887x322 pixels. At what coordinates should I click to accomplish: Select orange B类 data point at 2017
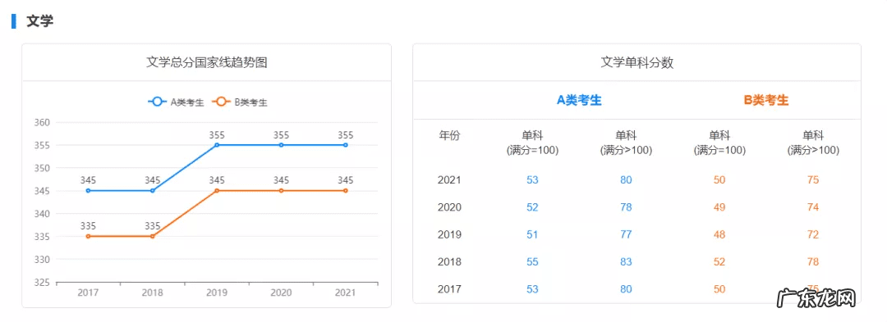pyautogui.click(x=88, y=236)
